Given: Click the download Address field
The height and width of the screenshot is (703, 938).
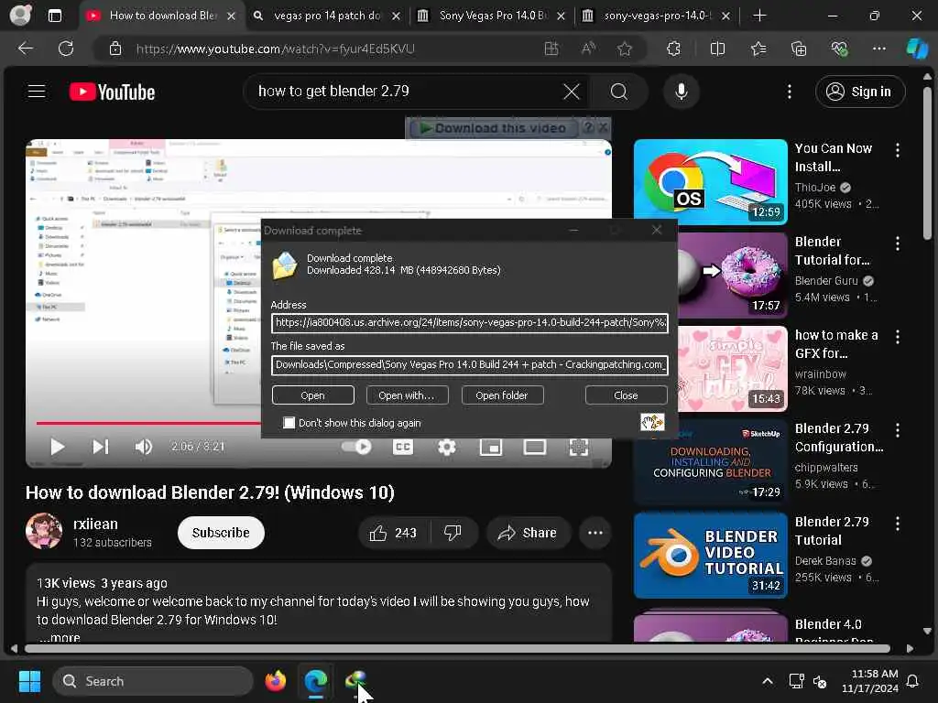Looking at the screenshot, I should 470,323.
